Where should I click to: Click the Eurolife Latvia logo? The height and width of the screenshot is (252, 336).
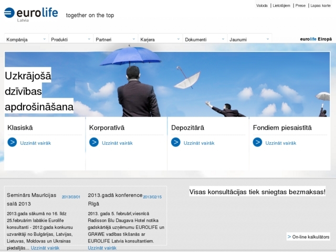click(31, 14)
